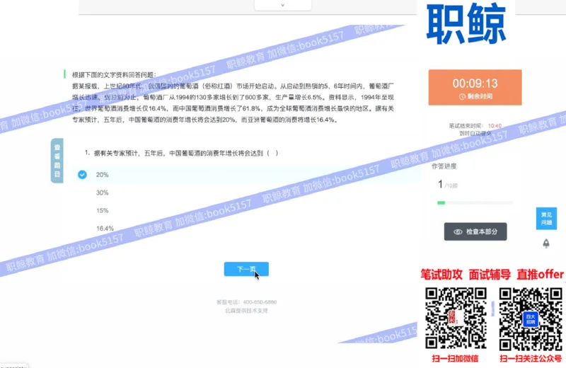Image resolution: width=566 pixels, height=368 pixels.
Task: Select the 16.4% answer option
Action: coord(105,229)
